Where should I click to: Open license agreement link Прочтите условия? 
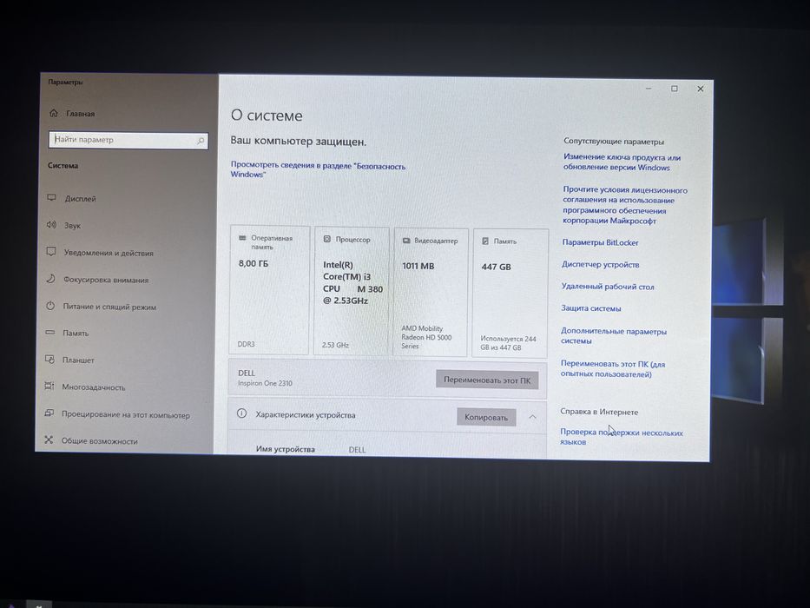pos(625,205)
